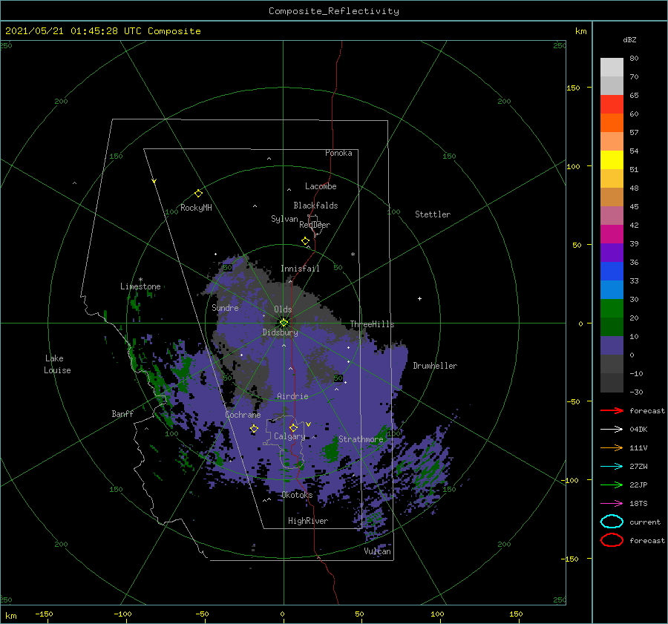668x624 pixels.
Task: Click the Cochrane town label
Action: [x=243, y=415]
